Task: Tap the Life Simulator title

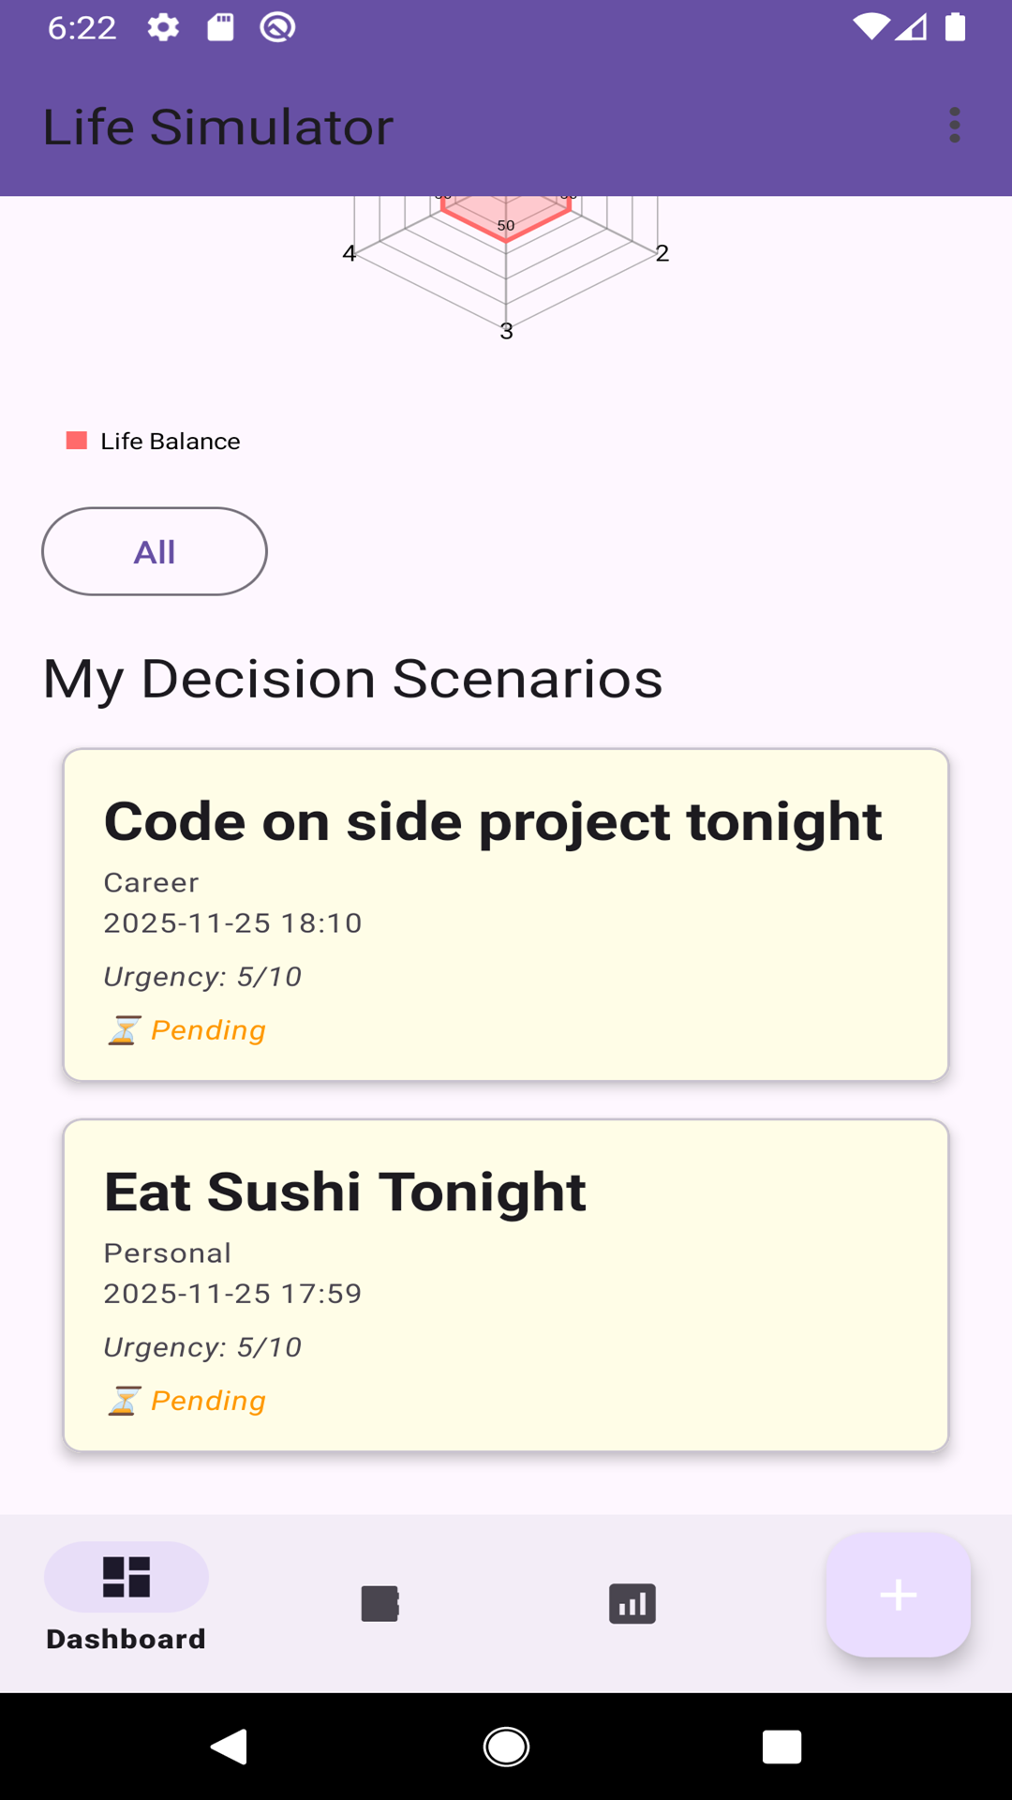Action: pos(217,127)
